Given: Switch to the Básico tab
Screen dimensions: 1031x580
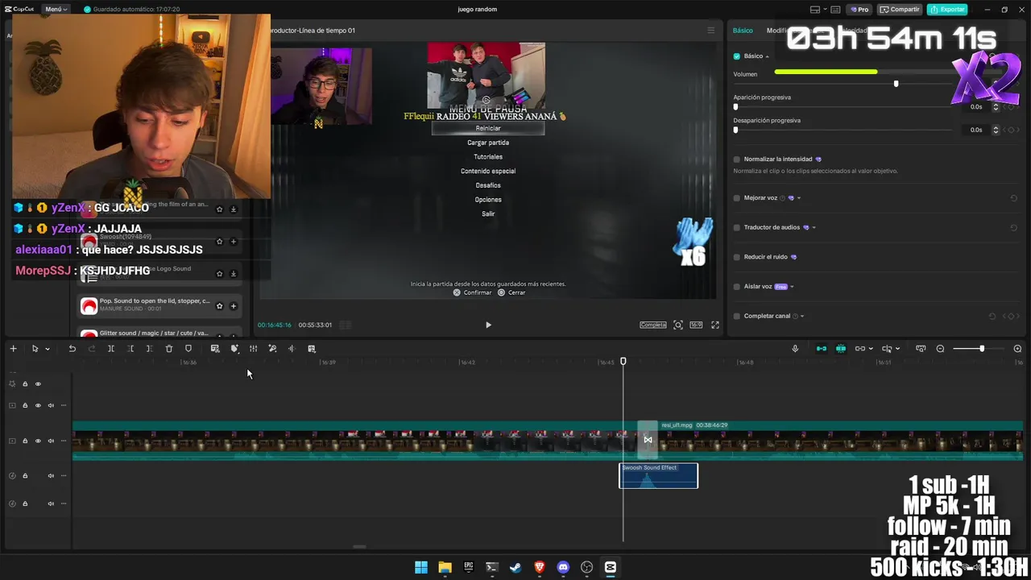Looking at the screenshot, I should pyautogui.click(x=743, y=31).
